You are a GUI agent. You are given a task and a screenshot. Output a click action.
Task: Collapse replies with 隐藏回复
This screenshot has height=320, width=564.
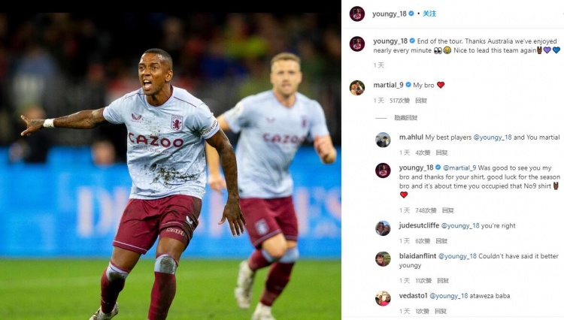tap(406, 118)
